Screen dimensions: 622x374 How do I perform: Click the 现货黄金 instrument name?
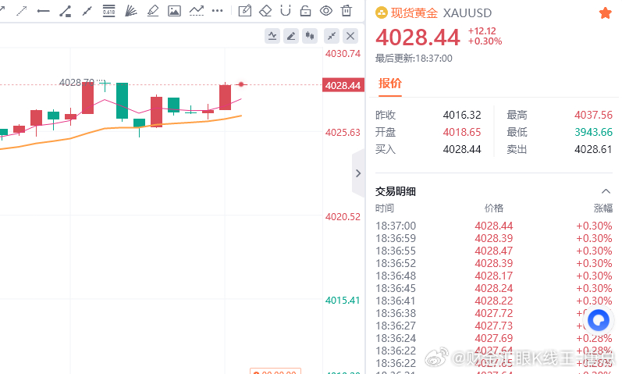coord(414,13)
